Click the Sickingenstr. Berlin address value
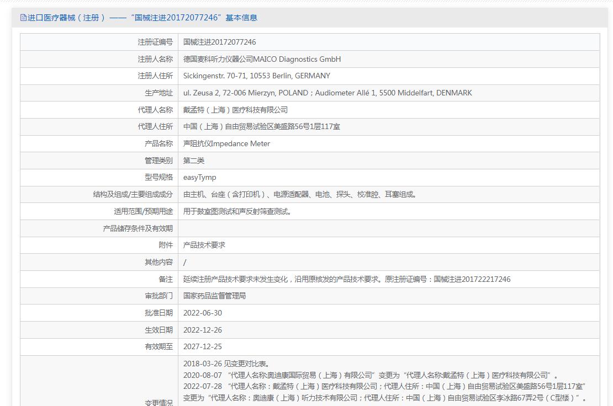The image size is (613, 406). pyautogui.click(x=256, y=76)
